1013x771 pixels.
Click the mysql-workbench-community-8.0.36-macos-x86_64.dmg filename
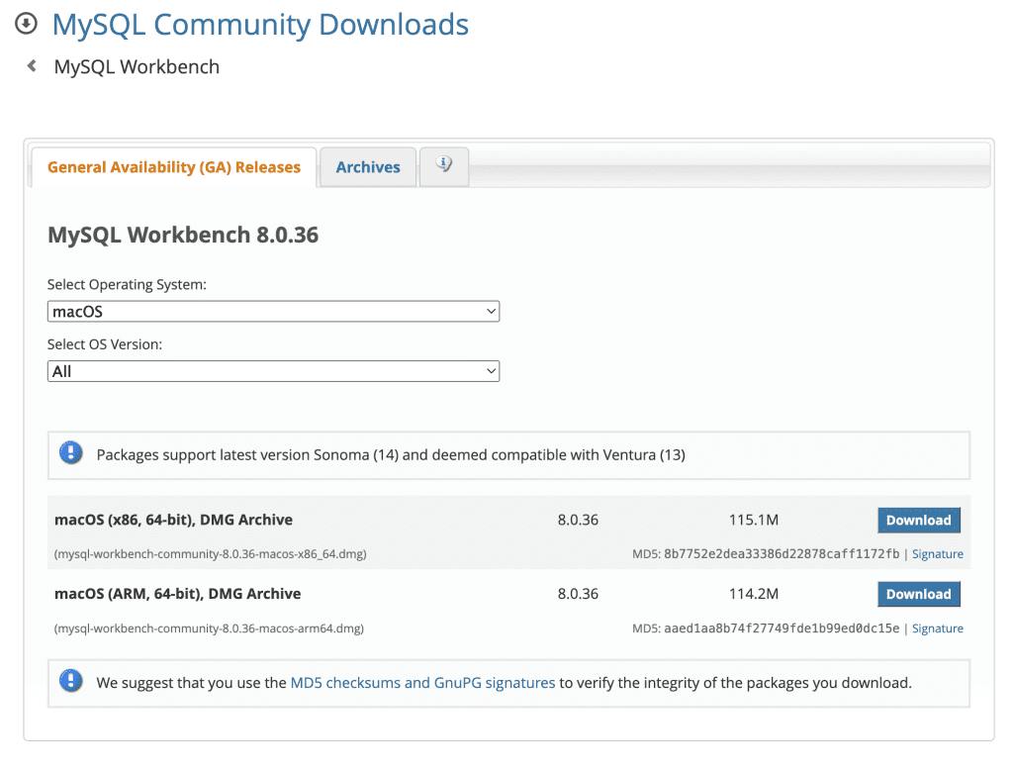coord(211,554)
